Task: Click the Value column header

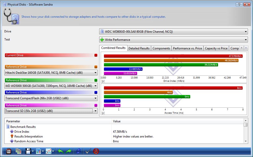Action: coord(178,121)
